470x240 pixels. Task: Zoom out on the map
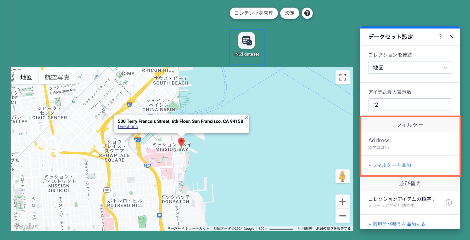(342, 216)
